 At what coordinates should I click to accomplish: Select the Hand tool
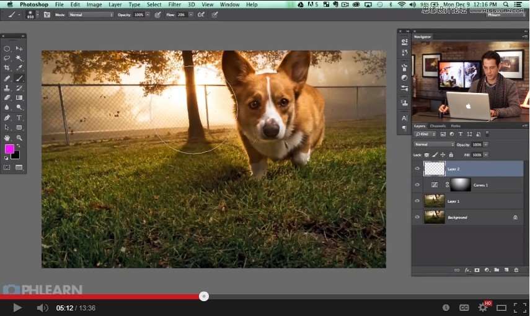coord(7,138)
